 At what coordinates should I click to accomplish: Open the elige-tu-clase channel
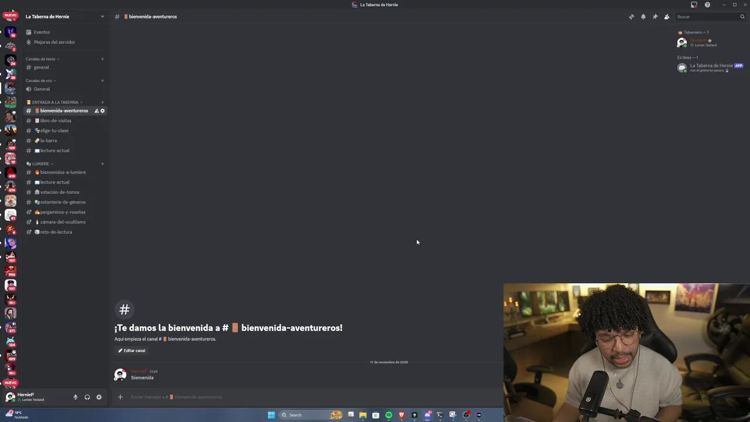pyautogui.click(x=64, y=131)
